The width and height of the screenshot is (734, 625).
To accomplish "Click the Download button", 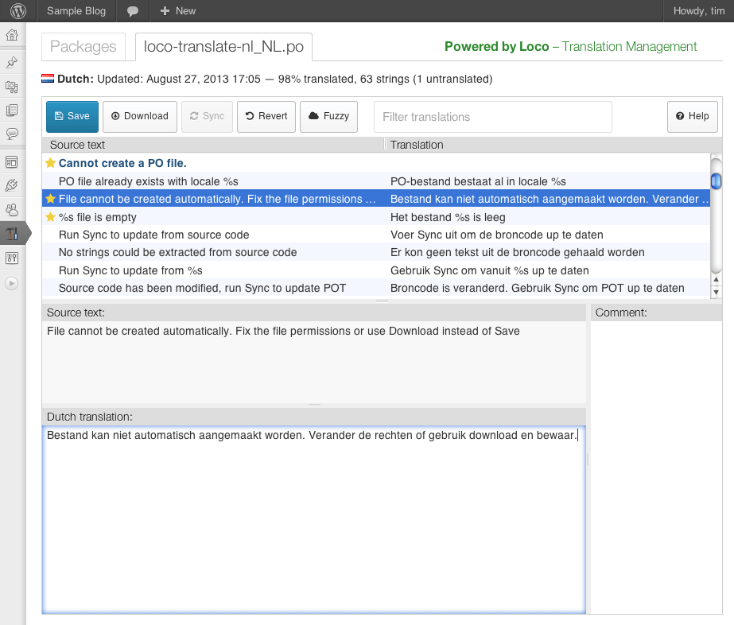I will [139, 116].
